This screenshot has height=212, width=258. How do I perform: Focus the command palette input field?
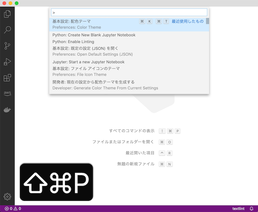coord(129,13)
